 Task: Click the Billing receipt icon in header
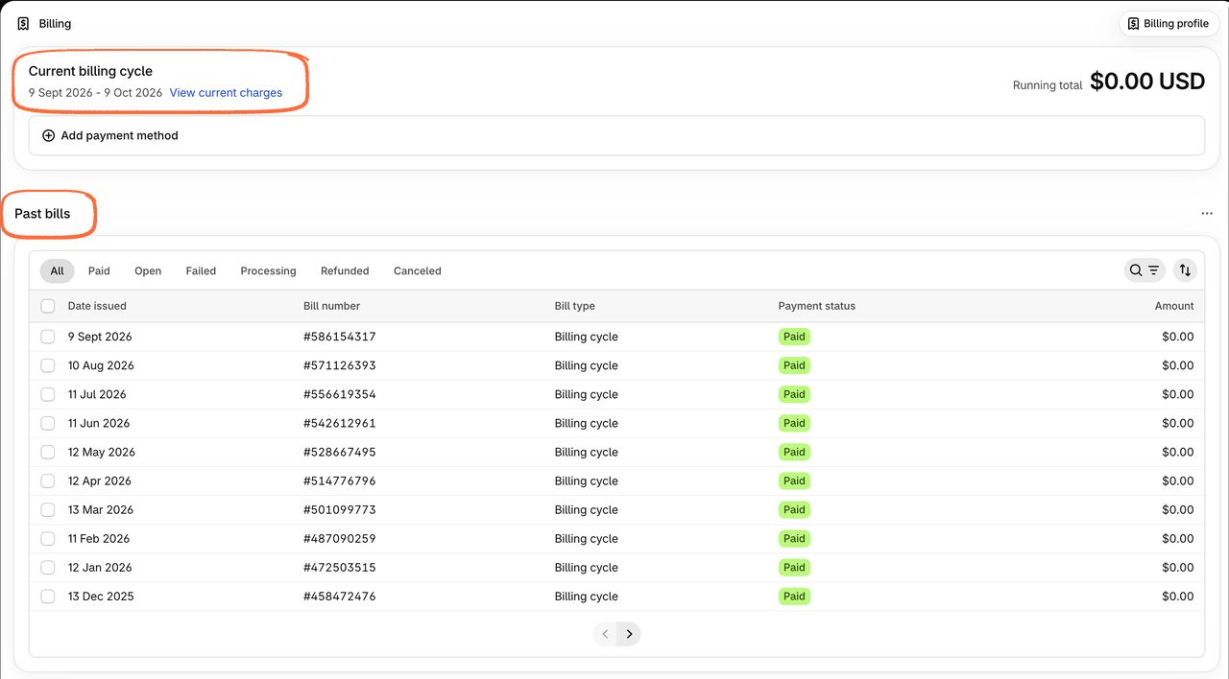point(24,24)
